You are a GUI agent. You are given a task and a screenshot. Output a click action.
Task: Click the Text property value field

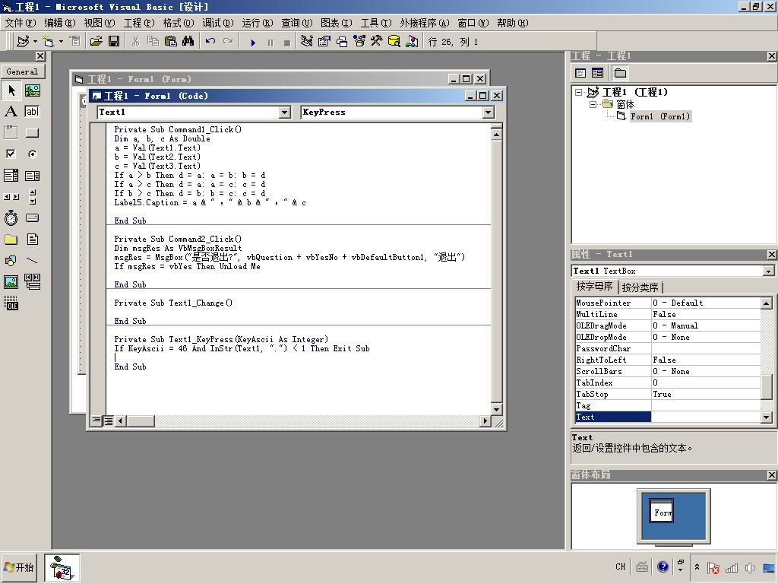(x=706, y=417)
